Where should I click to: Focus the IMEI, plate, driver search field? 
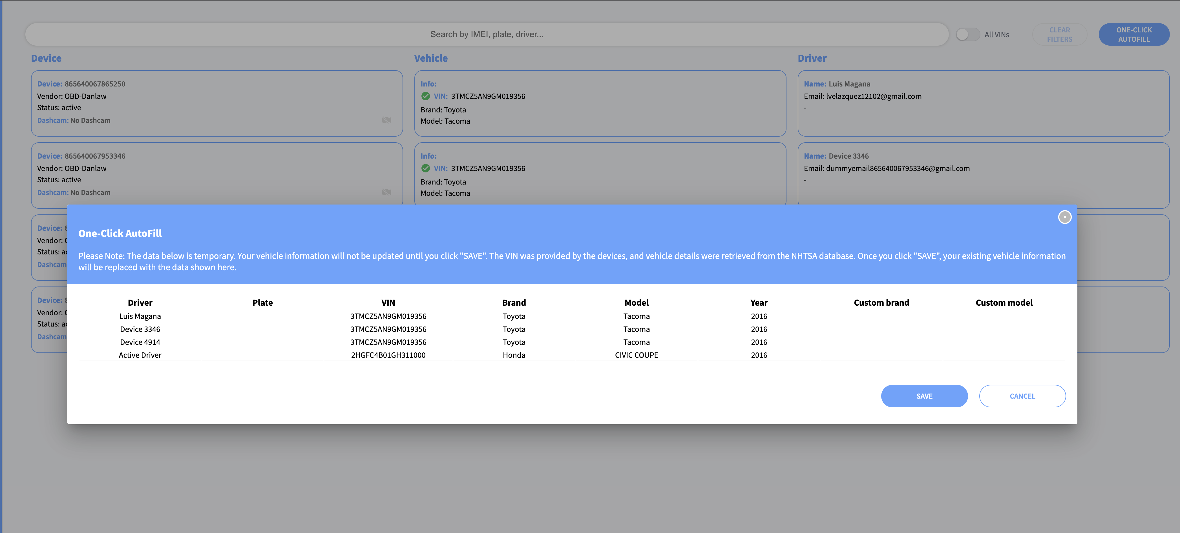click(x=487, y=34)
